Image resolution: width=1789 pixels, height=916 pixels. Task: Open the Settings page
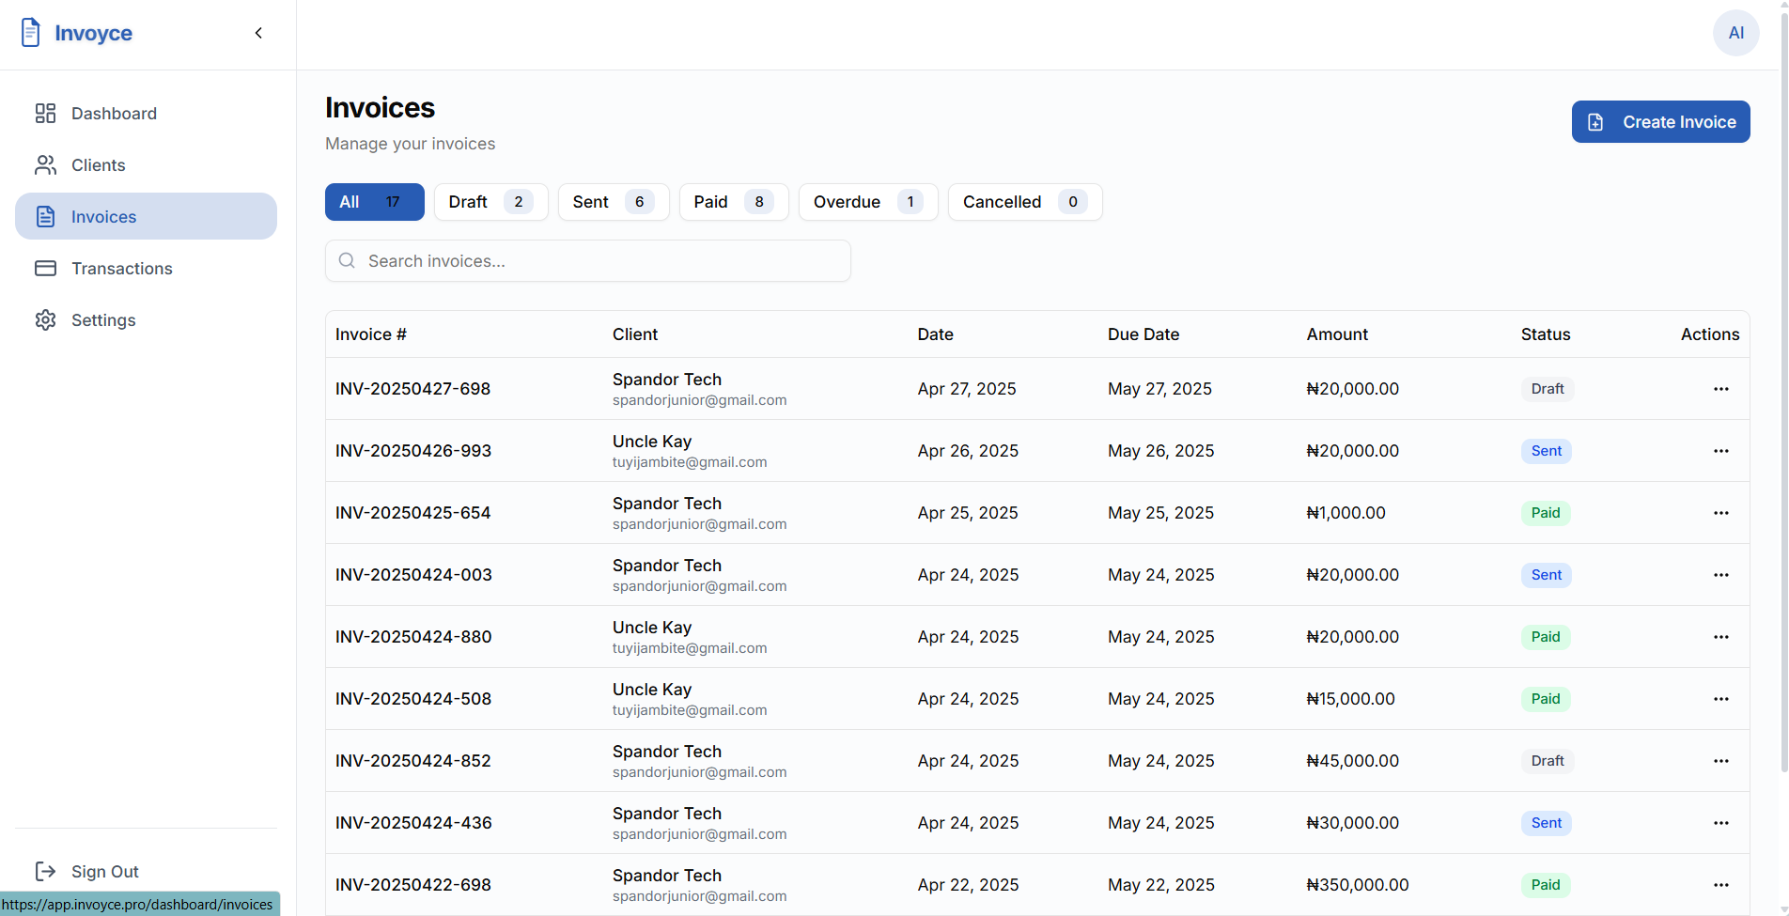point(146,320)
